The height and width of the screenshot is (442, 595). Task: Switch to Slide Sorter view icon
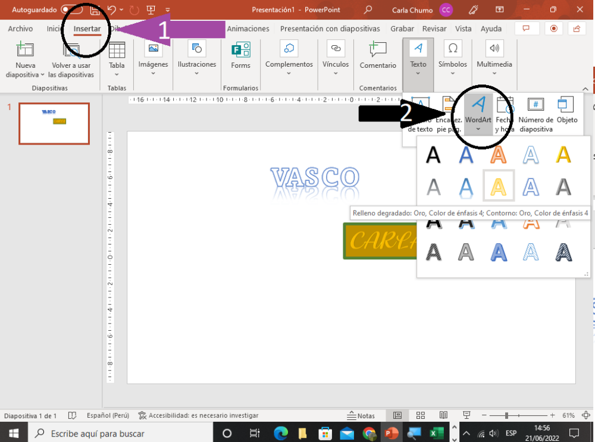421,415
